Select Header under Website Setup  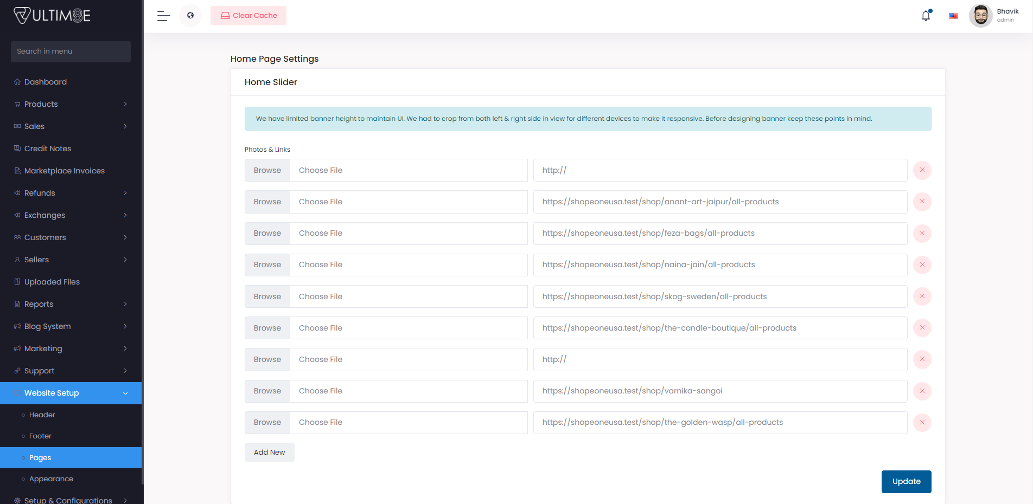(42, 415)
